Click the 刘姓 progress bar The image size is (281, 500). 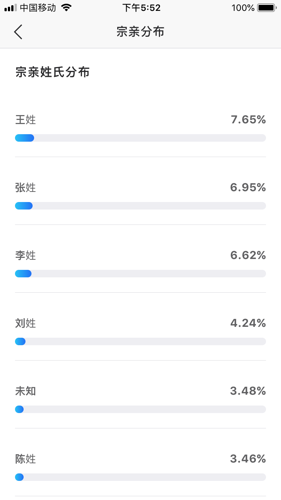pos(140,341)
